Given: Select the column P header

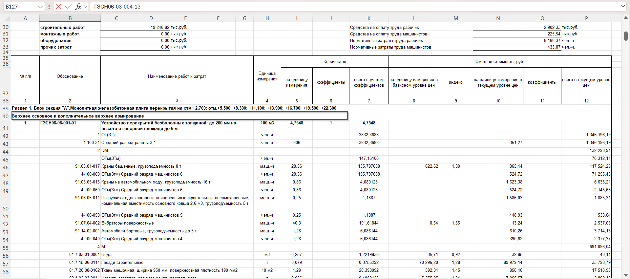Looking at the screenshot, I should [586, 18].
